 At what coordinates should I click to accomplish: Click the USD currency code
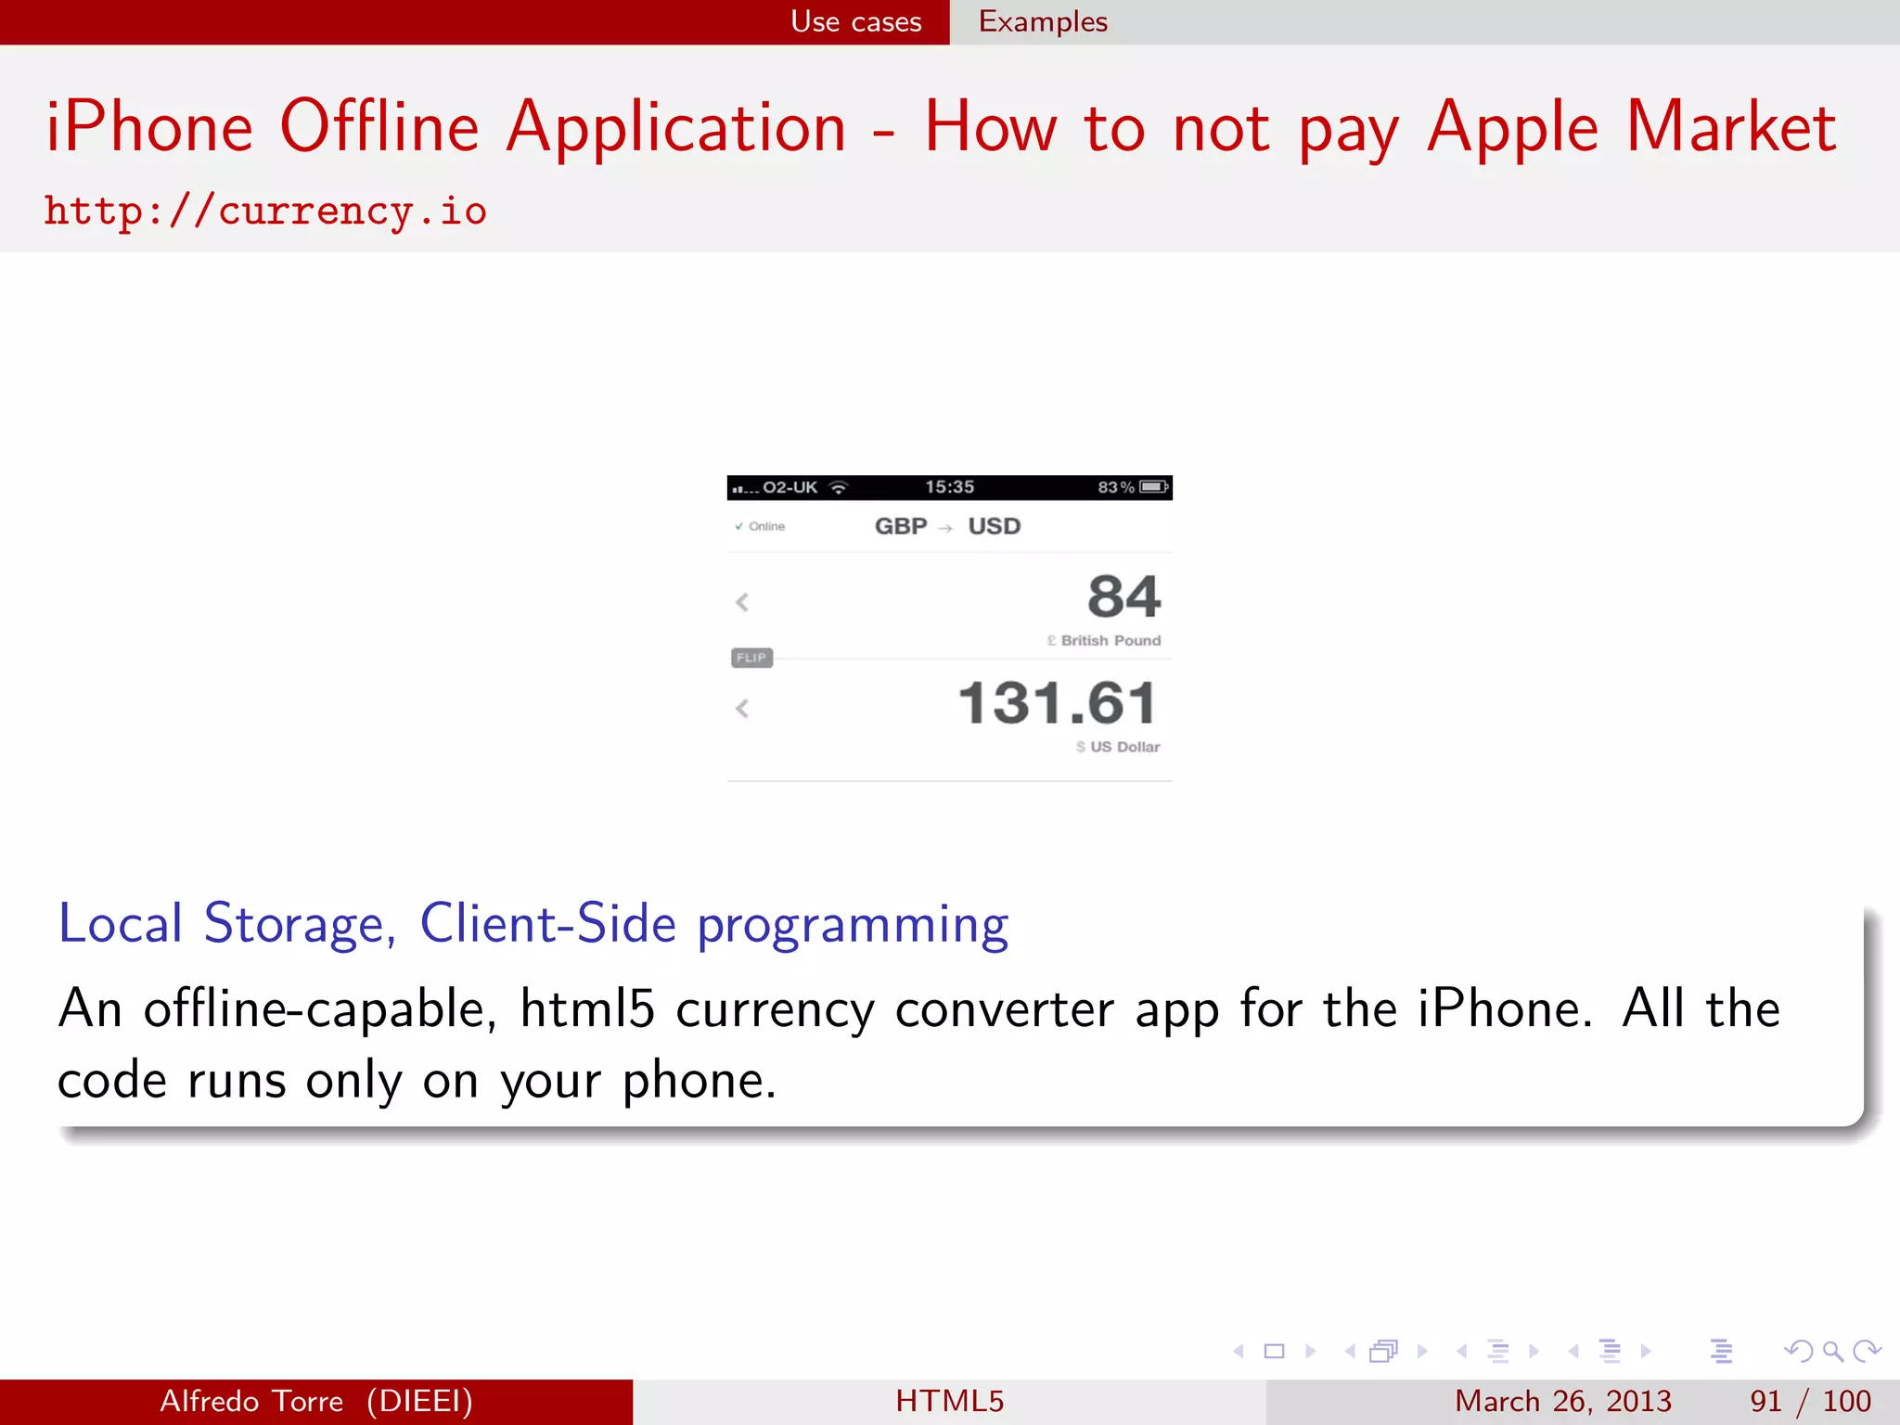click(x=995, y=526)
